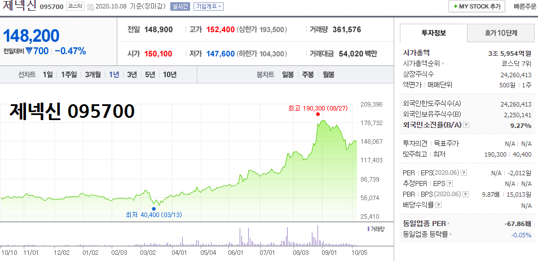Click the 코스닥 7위 ranking value

pos(517,64)
